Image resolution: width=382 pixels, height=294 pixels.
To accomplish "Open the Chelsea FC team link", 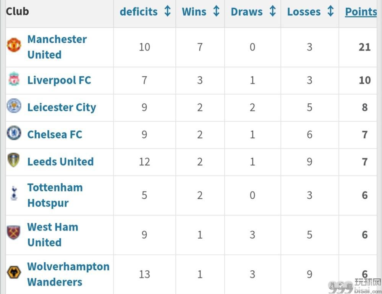I will click(55, 135).
